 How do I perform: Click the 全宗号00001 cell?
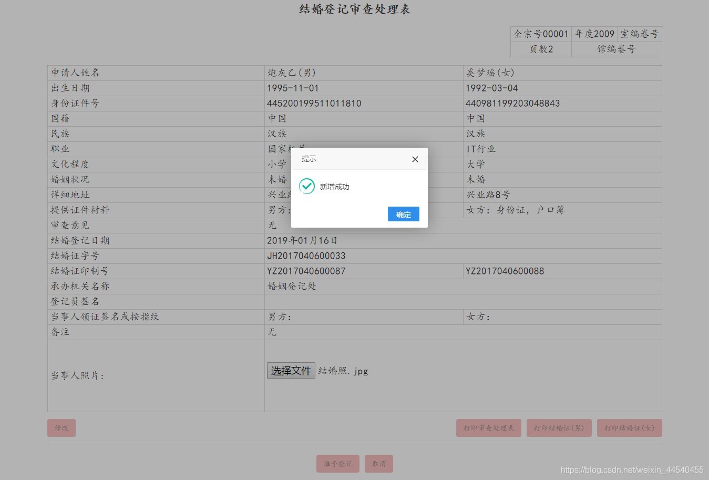click(x=541, y=34)
